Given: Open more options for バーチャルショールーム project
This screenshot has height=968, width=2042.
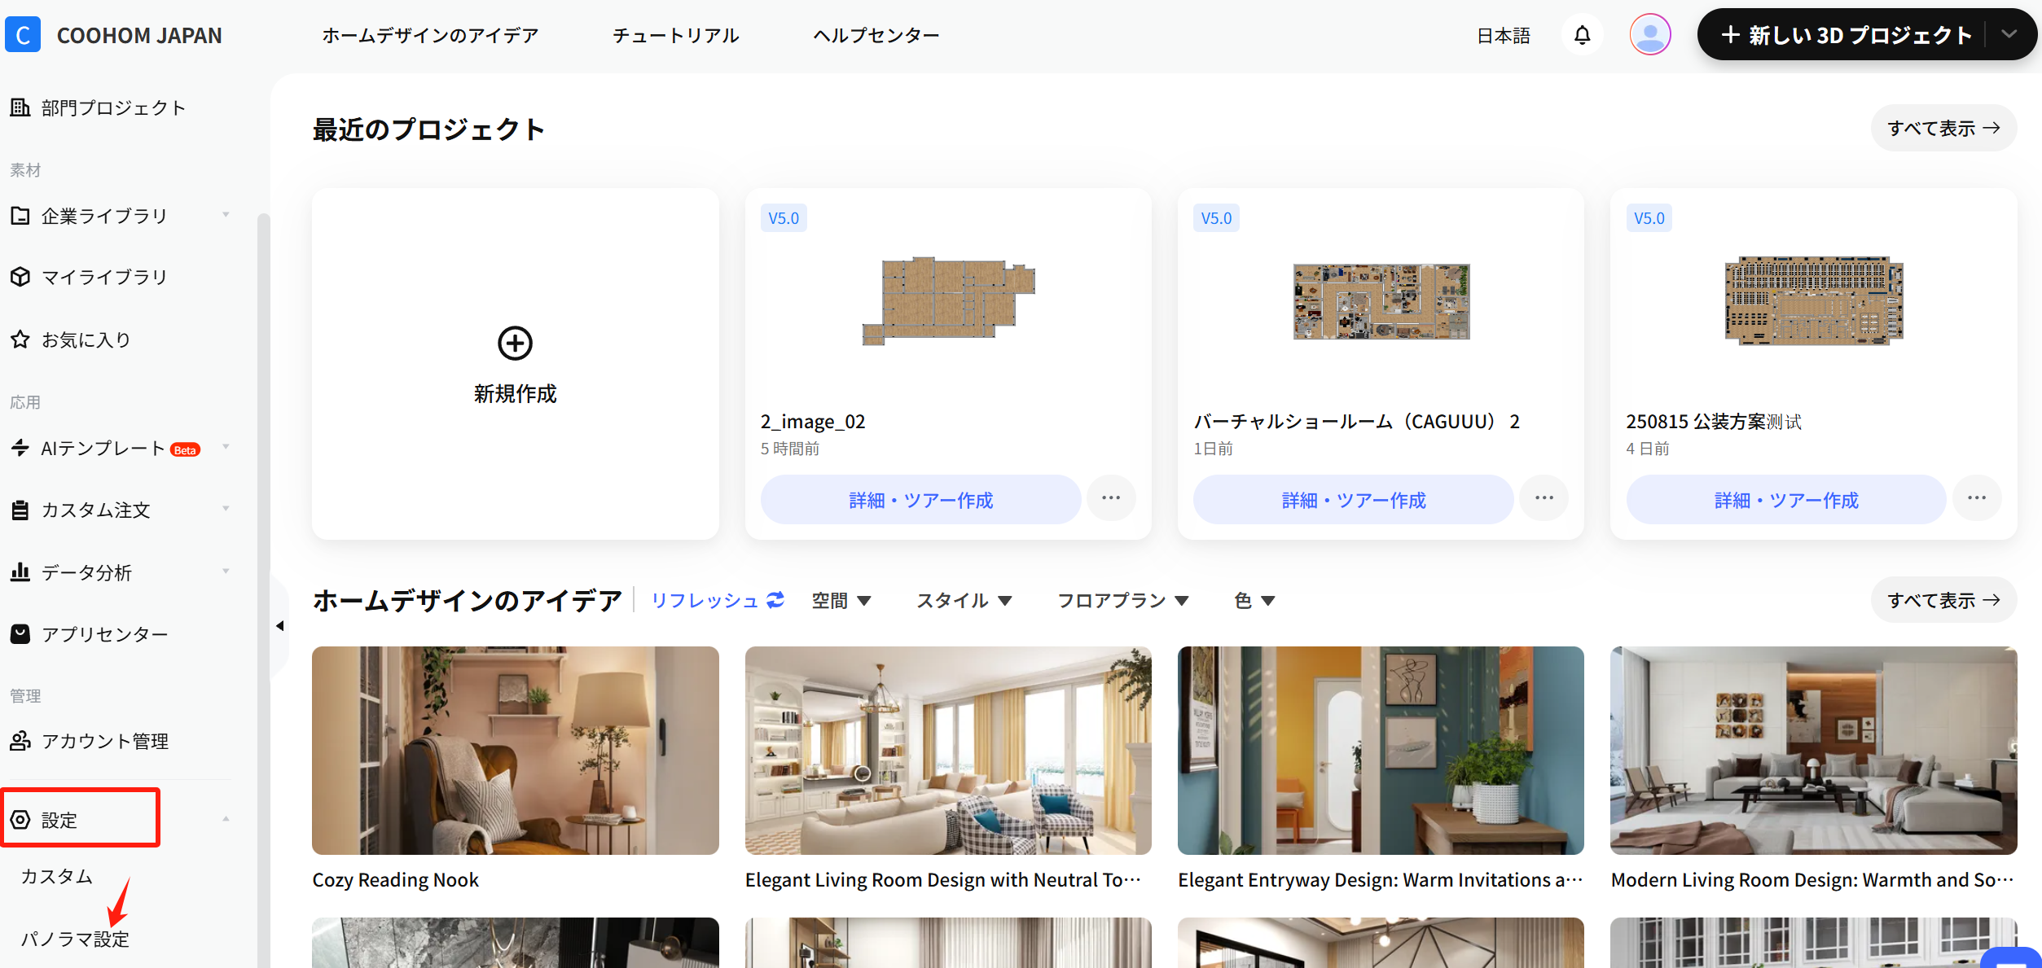Looking at the screenshot, I should pyautogui.click(x=1544, y=498).
